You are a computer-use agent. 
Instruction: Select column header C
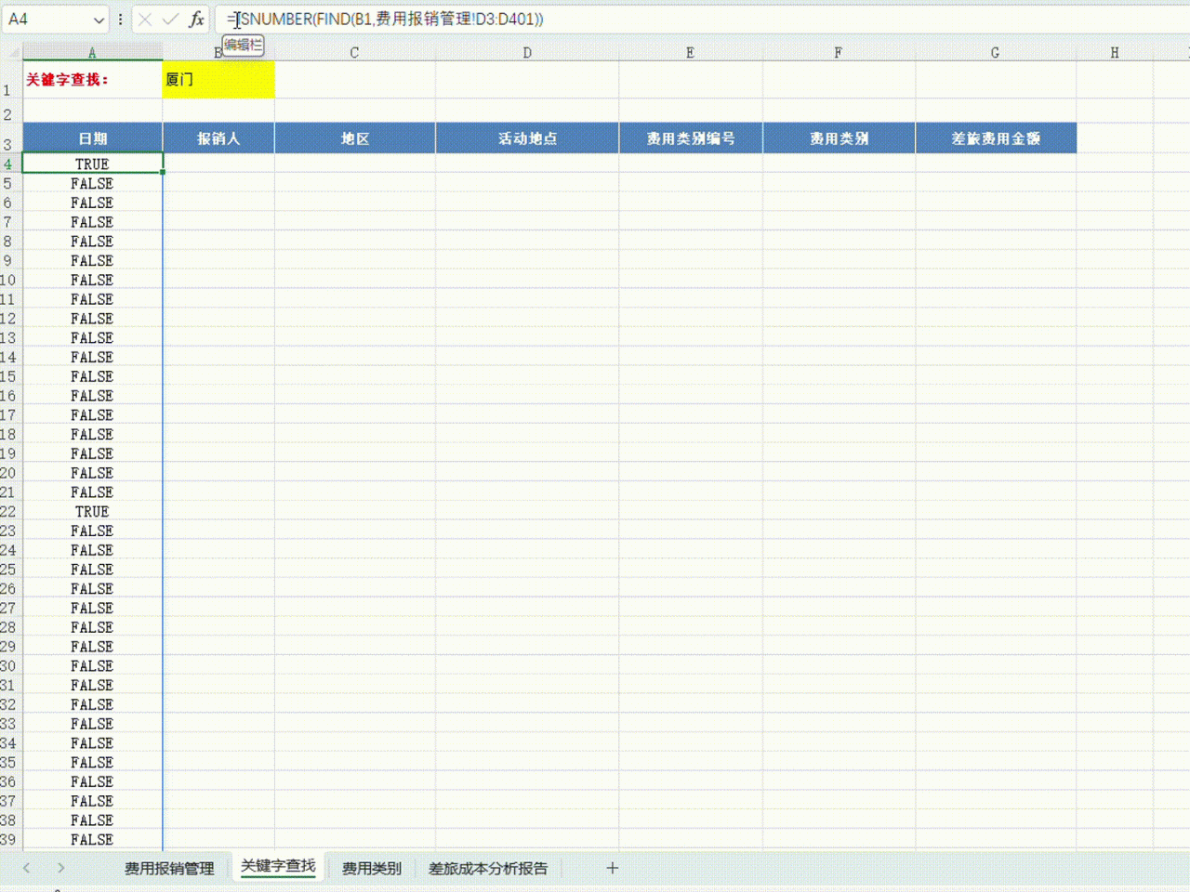pyautogui.click(x=354, y=52)
